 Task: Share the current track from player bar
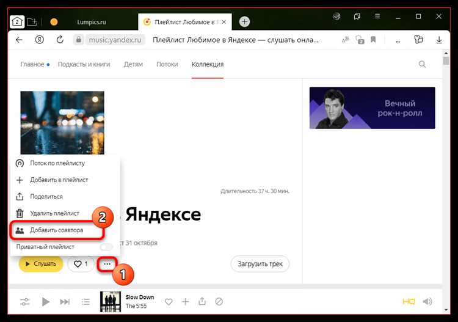point(202,301)
